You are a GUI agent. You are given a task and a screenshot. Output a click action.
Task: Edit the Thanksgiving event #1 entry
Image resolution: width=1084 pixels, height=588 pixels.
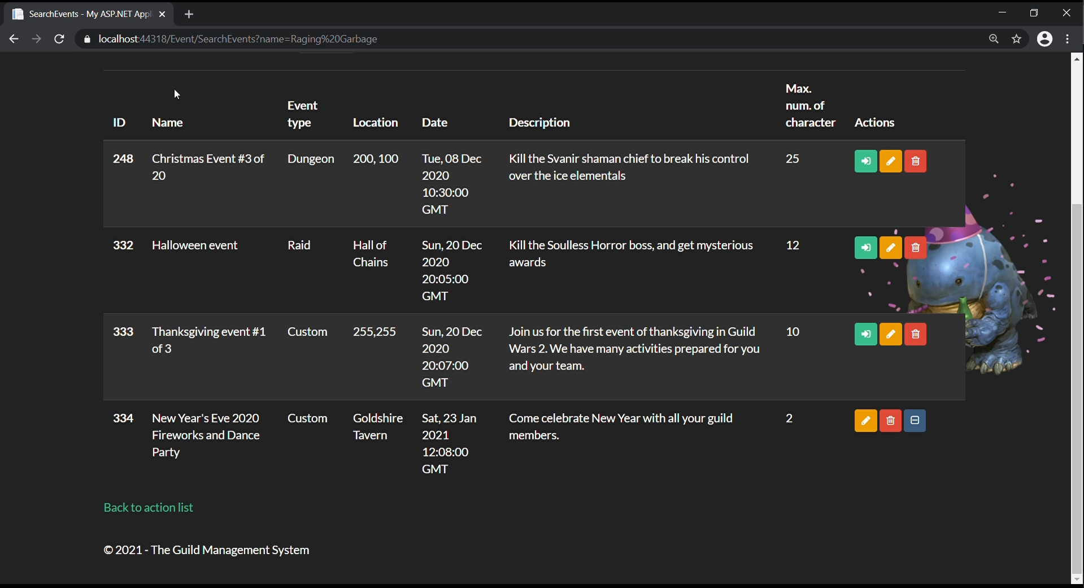890,334
